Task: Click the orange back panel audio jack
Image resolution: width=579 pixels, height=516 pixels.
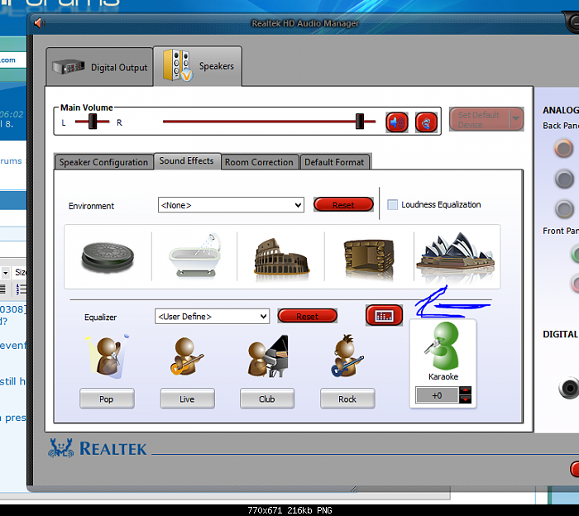Action: pos(563,148)
